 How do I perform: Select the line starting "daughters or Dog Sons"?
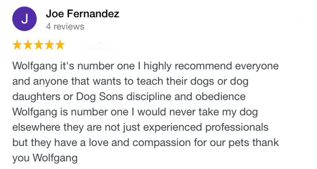click(x=129, y=96)
